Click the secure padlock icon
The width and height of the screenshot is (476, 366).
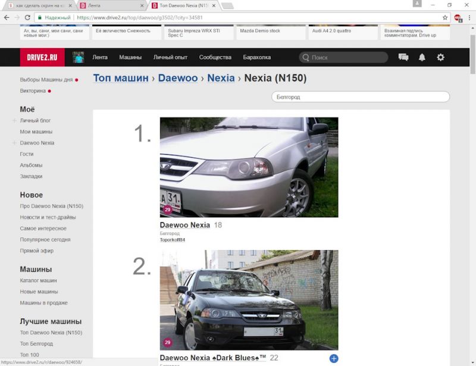pos(39,18)
